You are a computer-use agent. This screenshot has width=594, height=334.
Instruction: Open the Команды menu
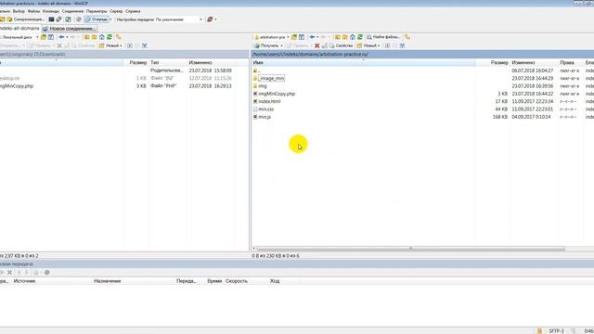pyautogui.click(x=51, y=11)
